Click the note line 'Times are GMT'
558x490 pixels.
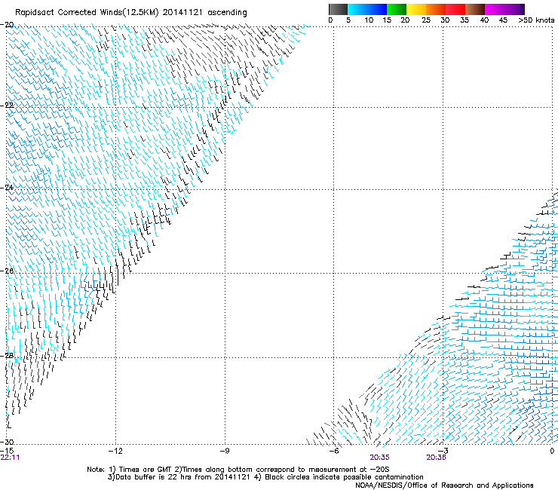click(147, 470)
